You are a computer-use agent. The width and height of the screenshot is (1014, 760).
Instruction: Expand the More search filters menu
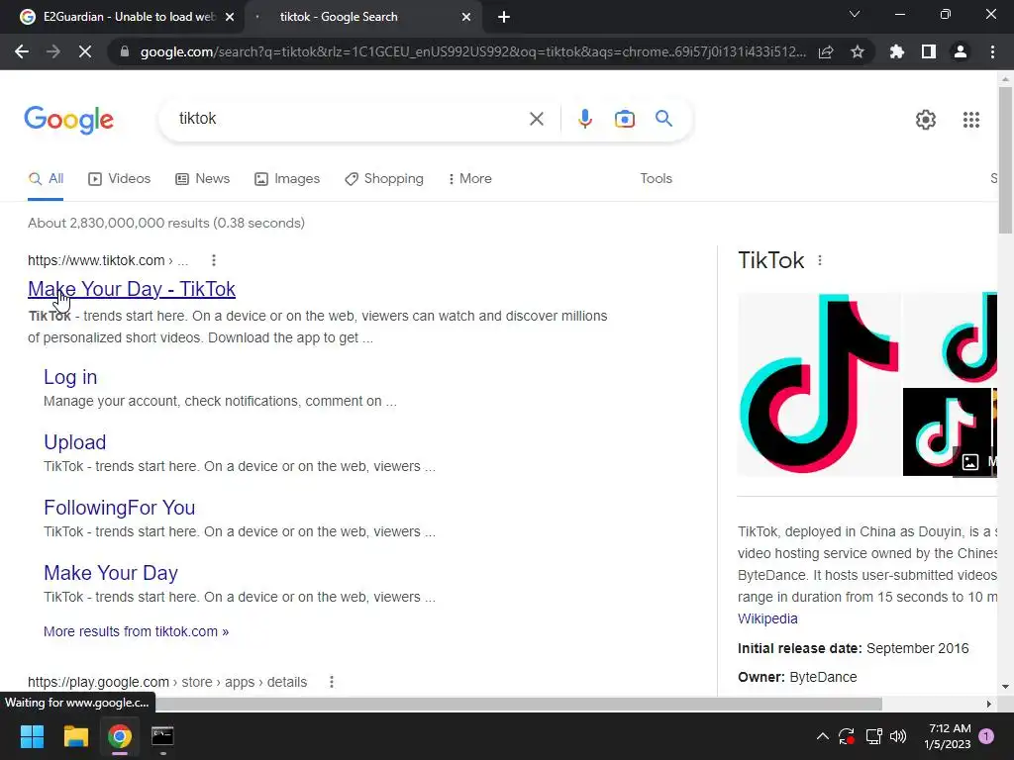coord(470,178)
